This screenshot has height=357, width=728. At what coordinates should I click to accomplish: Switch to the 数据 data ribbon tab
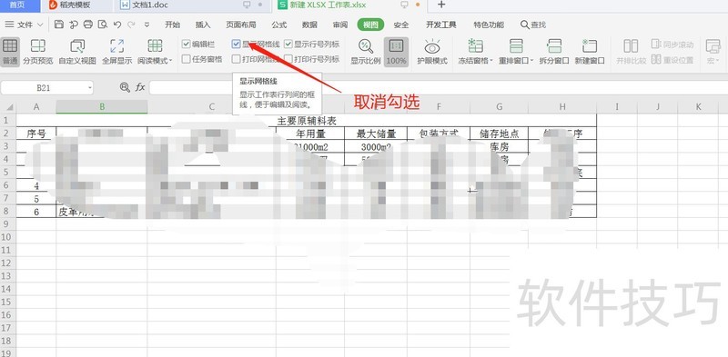click(309, 25)
